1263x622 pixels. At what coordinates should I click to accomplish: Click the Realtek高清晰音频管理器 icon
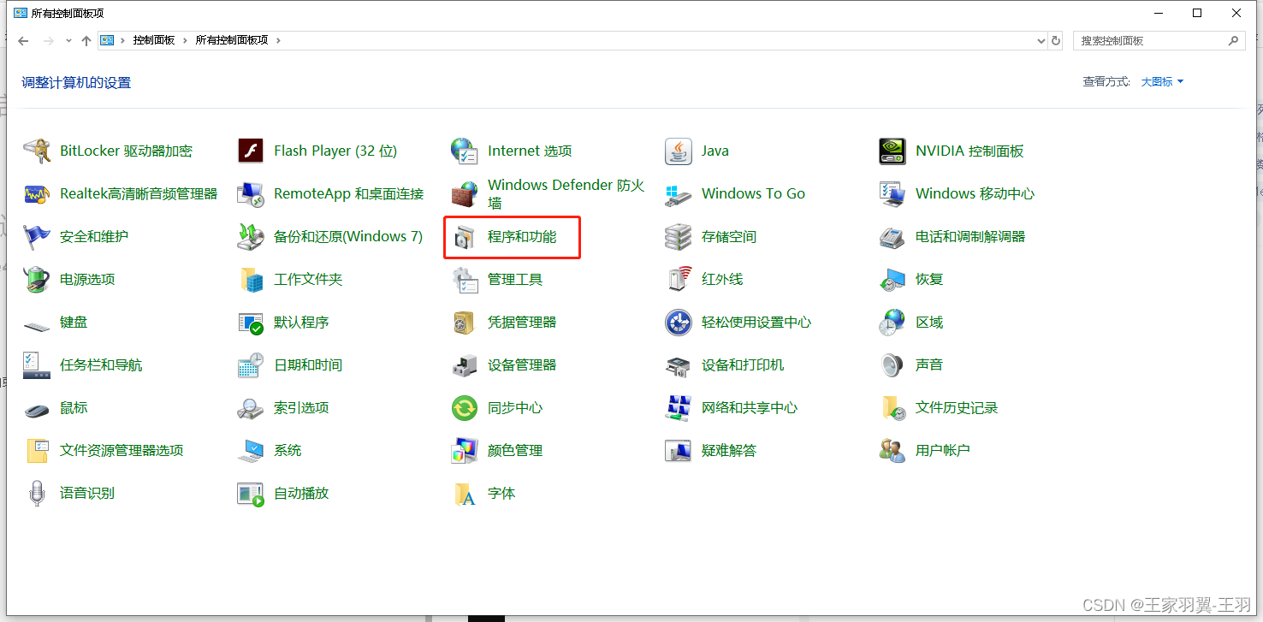pos(37,194)
